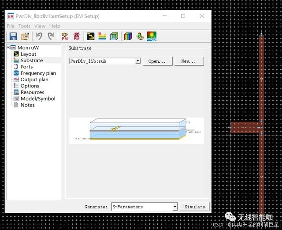Screen dimensions: 282x230
Task: Click the New... substrate button
Action: (x=189, y=61)
